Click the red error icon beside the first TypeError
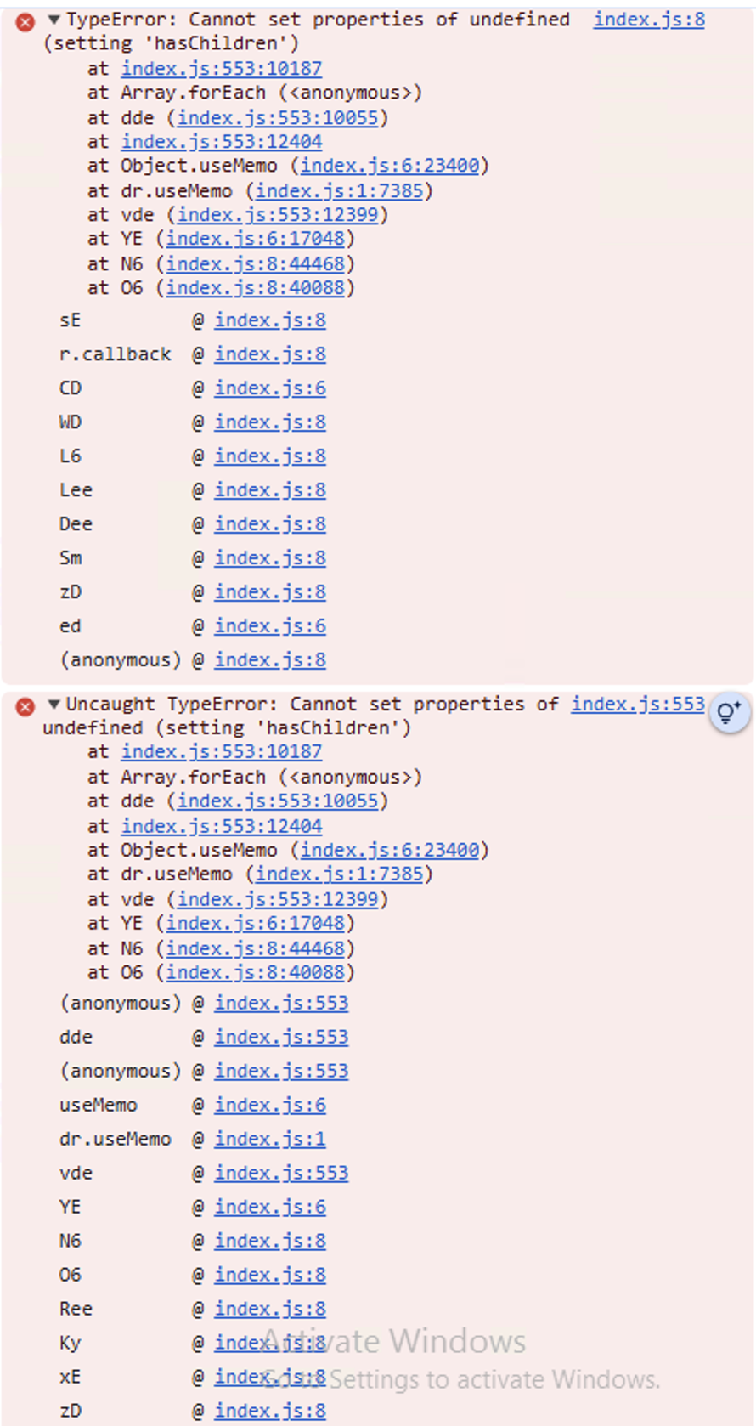 [25, 22]
